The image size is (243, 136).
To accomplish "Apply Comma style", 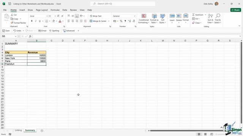I will coord(125,21).
